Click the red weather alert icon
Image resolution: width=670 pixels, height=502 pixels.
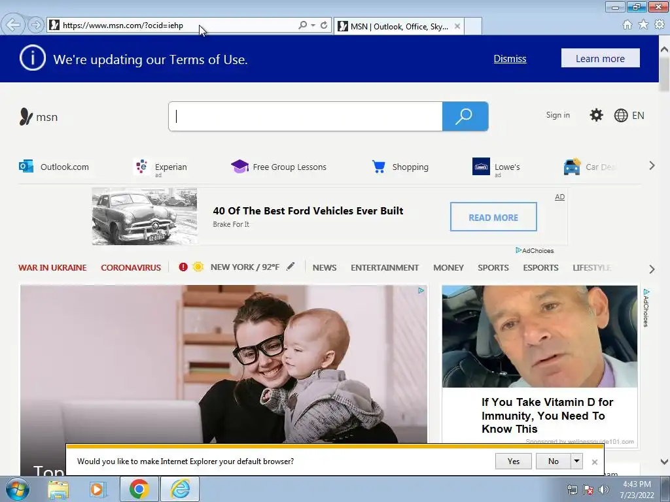tap(183, 267)
